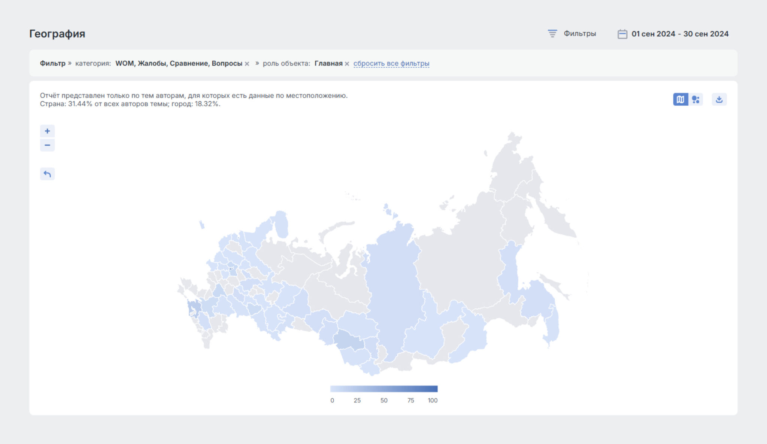
Task: Switch to bubble chart view mode
Action: coord(696,99)
